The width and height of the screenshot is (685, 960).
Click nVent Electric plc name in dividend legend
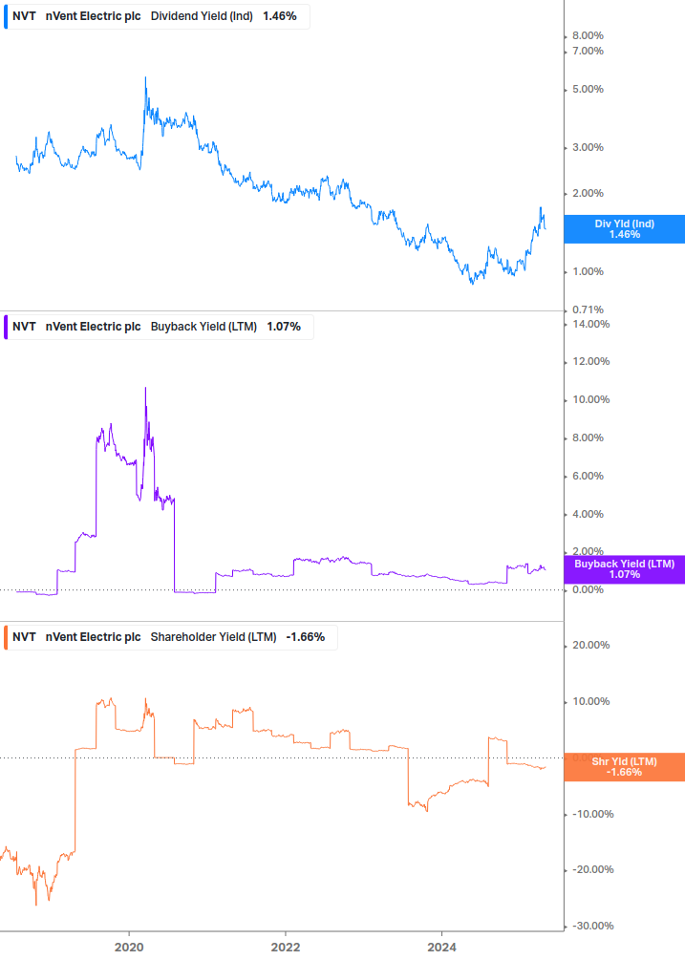pyautogui.click(x=93, y=16)
